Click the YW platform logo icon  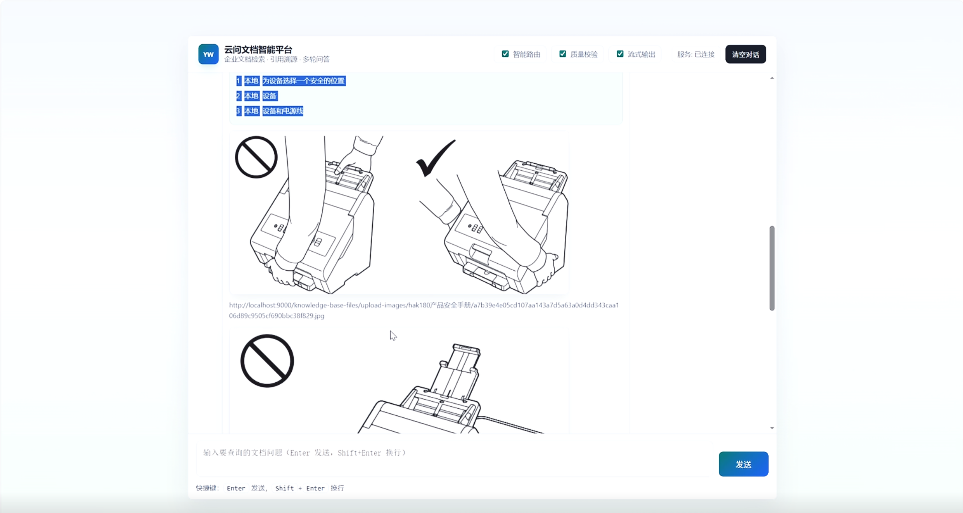coord(208,54)
